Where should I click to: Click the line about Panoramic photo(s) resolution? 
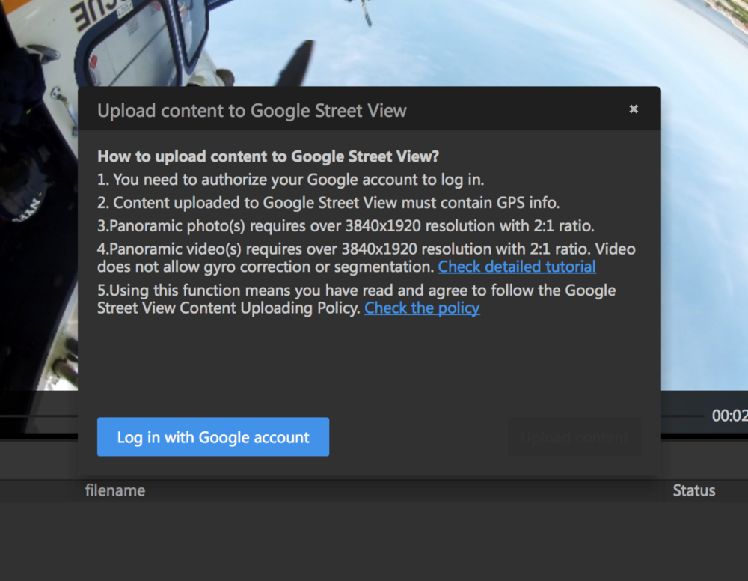click(346, 225)
